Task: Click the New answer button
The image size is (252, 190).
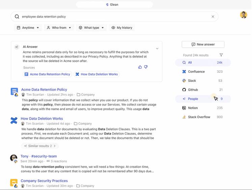Action: [x=203, y=44]
